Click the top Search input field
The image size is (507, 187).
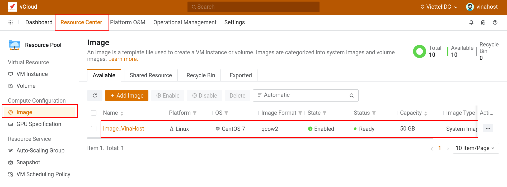tap(253, 7)
